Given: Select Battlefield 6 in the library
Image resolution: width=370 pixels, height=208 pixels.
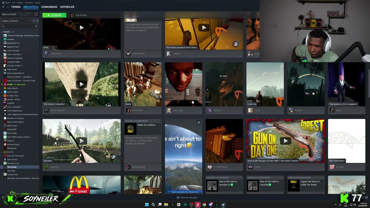Looking at the screenshot, I should 13,43.
